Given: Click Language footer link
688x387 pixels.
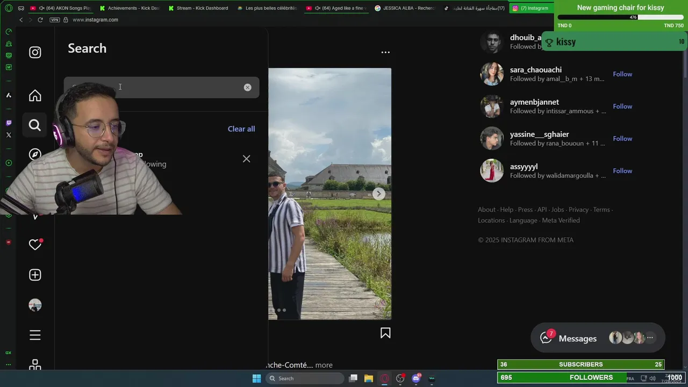Looking at the screenshot, I should tap(524, 220).
